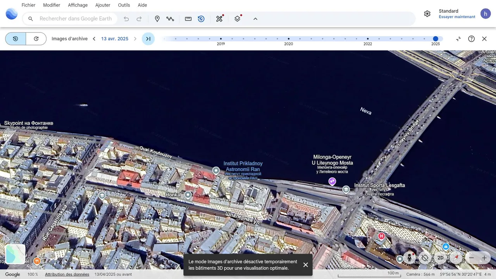Open the Google Earth home logo

pyautogui.click(x=12, y=14)
